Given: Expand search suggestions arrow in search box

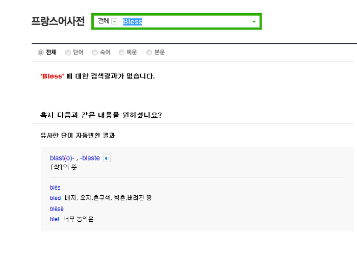Looking at the screenshot, I should point(254,21).
